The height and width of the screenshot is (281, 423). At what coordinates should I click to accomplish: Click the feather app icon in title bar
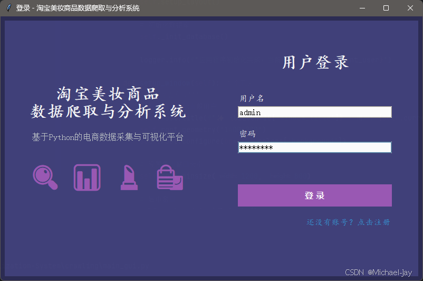click(9, 8)
